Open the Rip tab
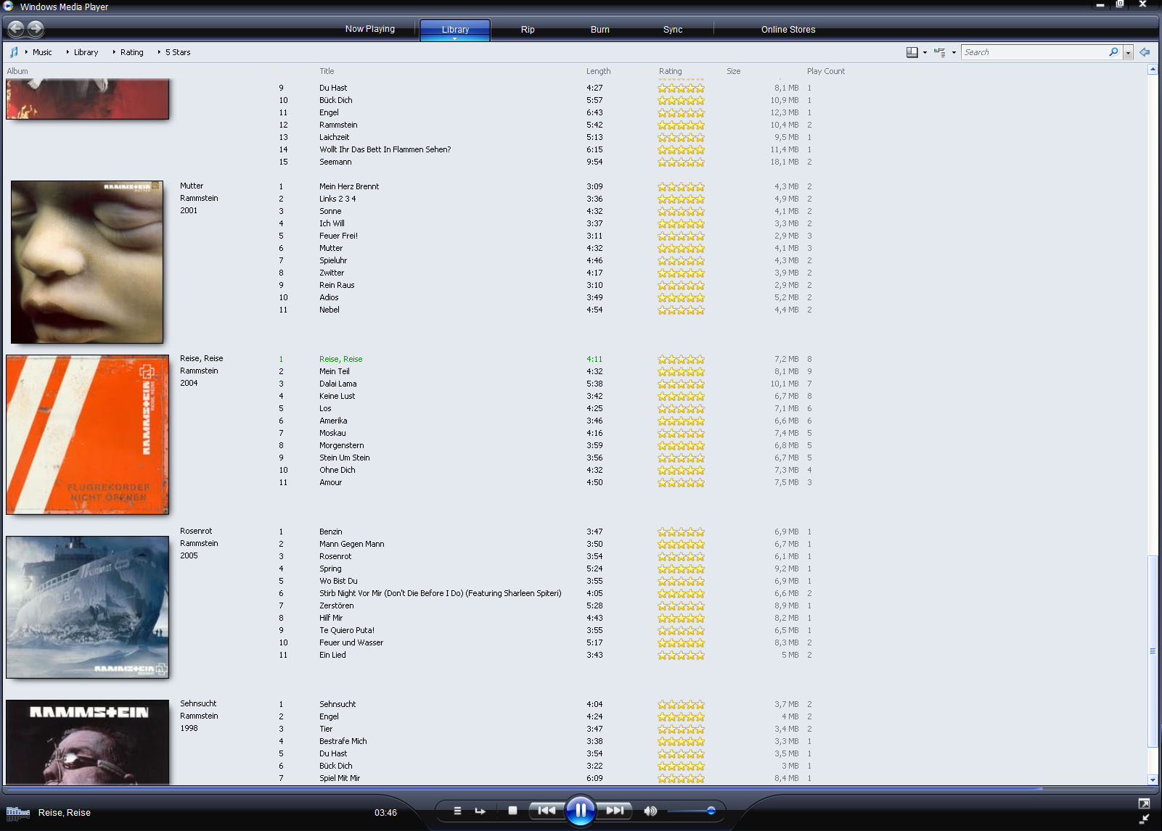The image size is (1162, 831). coord(528,30)
